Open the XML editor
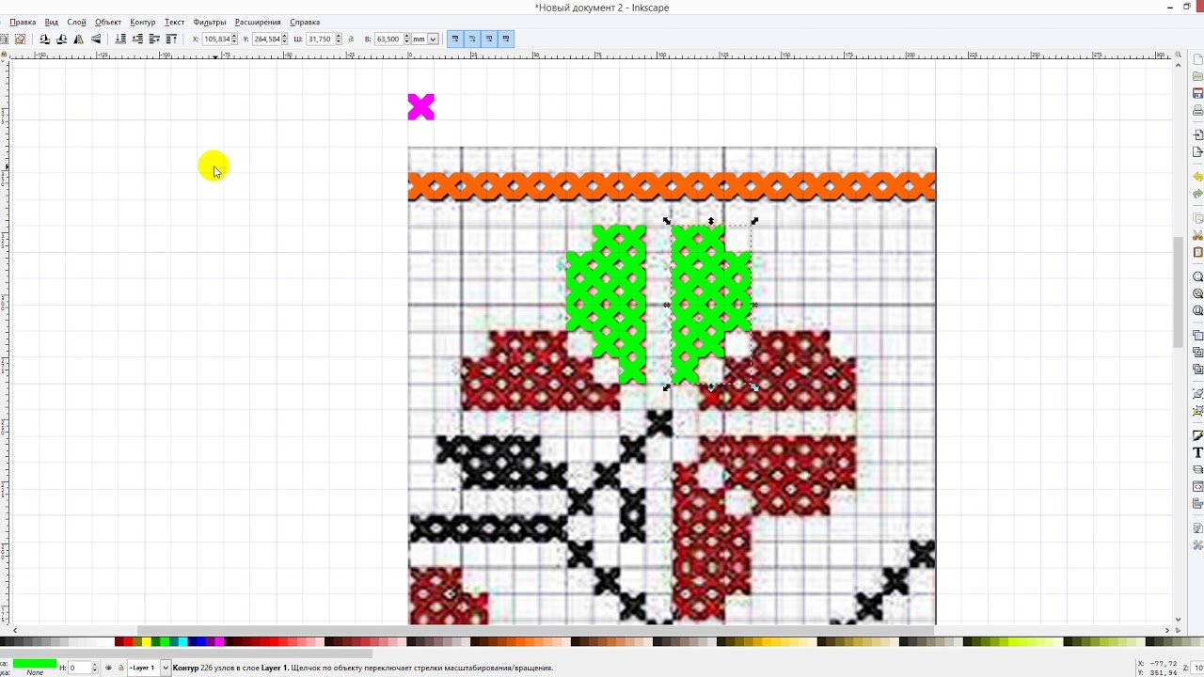This screenshot has height=677, width=1204. (1197, 486)
